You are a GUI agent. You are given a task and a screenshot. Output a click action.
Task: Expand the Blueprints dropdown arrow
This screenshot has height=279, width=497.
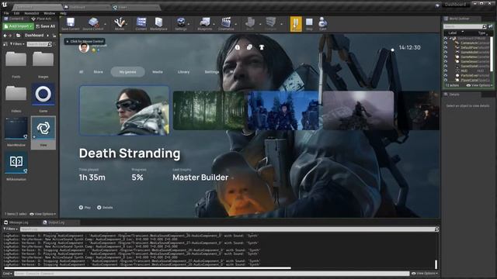coord(214,24)
